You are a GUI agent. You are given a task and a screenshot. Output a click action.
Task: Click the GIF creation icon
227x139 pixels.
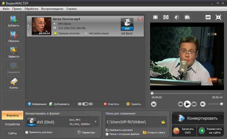[x=208, y=17]
